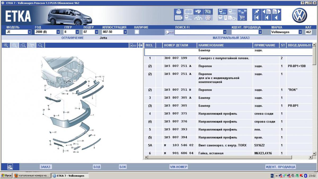Zoom out of the illustration
Viewport: 318px width, 179px height.
tap(15, 45)
